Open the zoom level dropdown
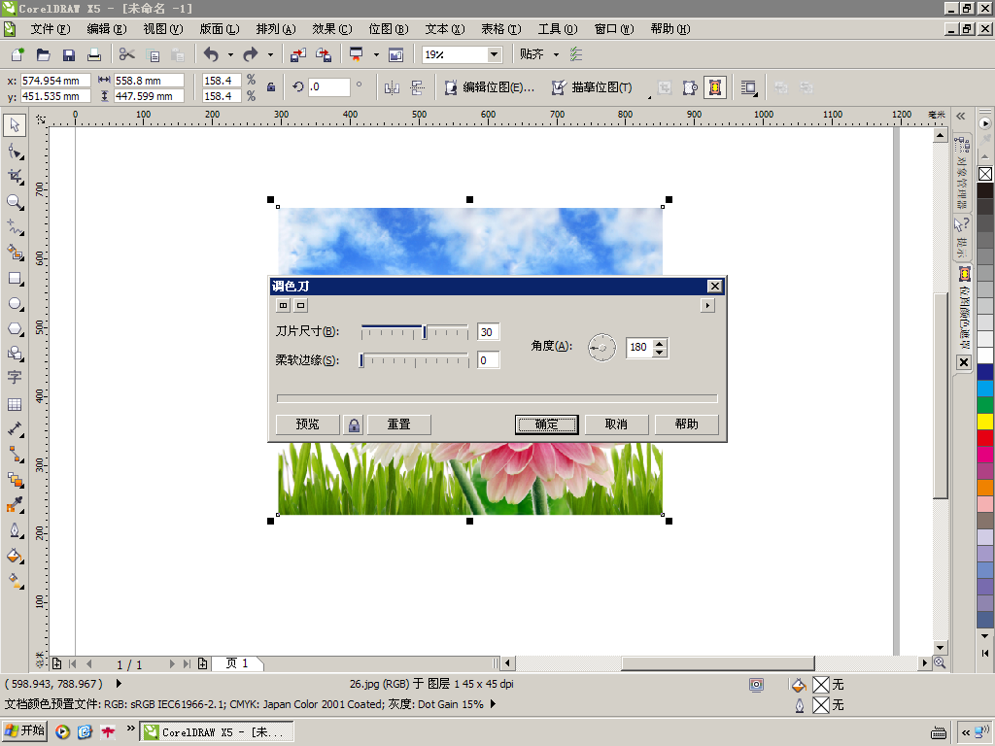995x746 pixels. pos(495,54)
